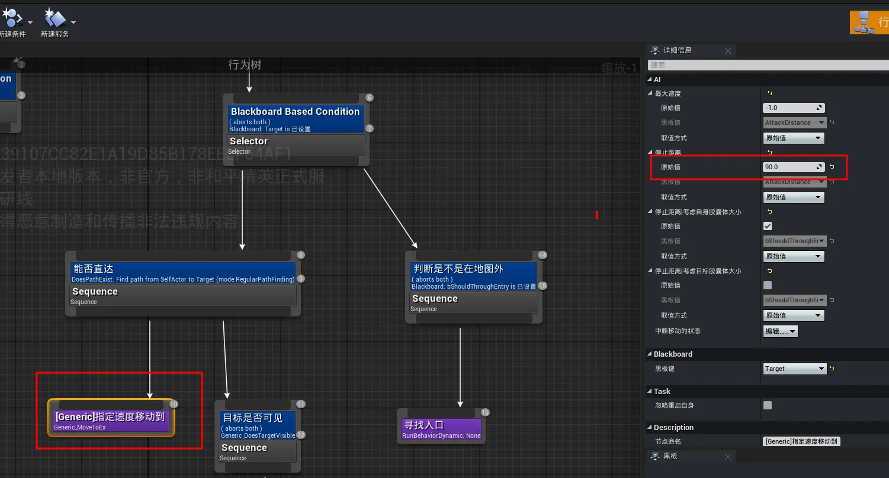Edit the 最大速度 原始值 field showing -1.0
This screenshot has width=889, height=478.
click(794, 108)
